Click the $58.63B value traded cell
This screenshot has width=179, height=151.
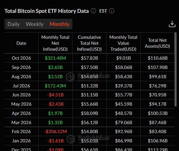coord(124,77)
